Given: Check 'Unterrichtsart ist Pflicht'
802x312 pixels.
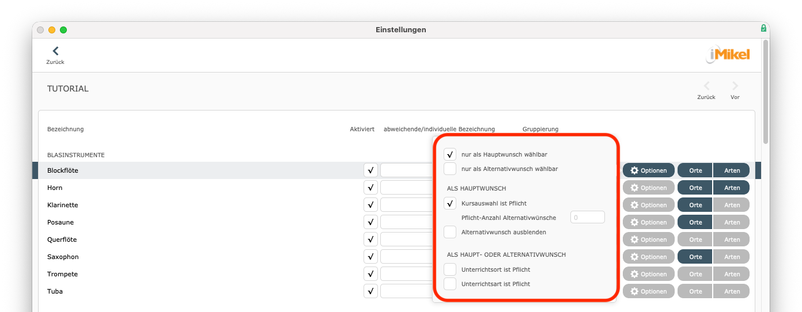Looking at the screenshot, I should click(x=450, y=284).
